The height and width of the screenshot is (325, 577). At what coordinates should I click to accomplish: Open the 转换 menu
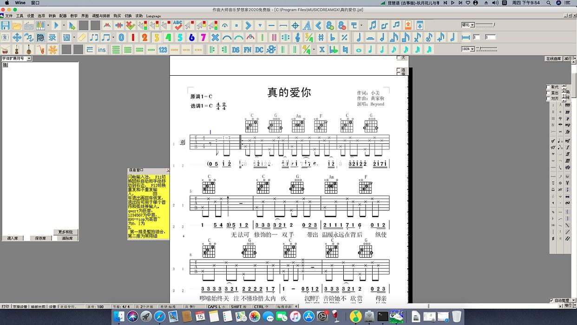point(52,16)
